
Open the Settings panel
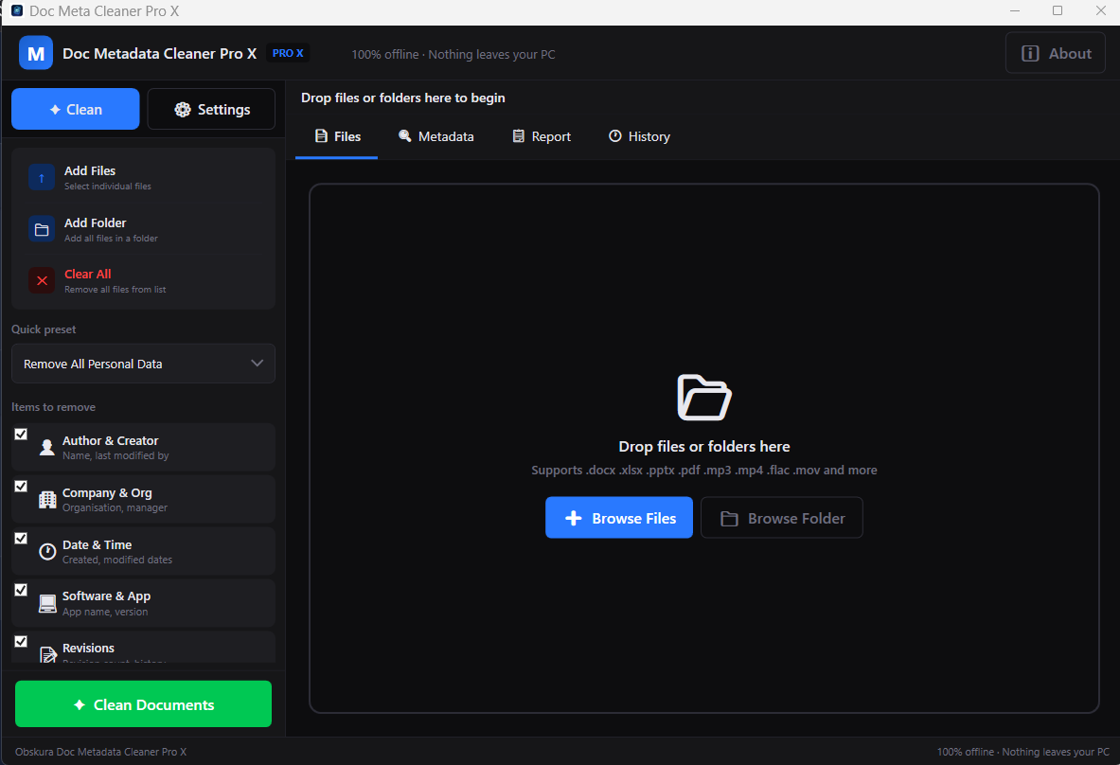pos(211,109)
